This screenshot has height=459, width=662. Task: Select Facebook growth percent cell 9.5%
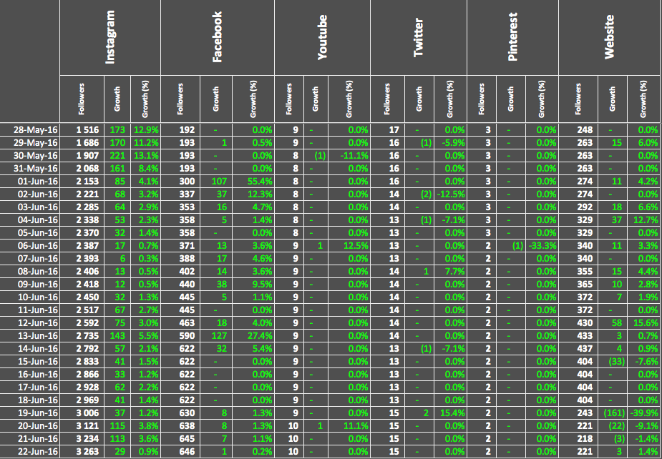point(253,285)
